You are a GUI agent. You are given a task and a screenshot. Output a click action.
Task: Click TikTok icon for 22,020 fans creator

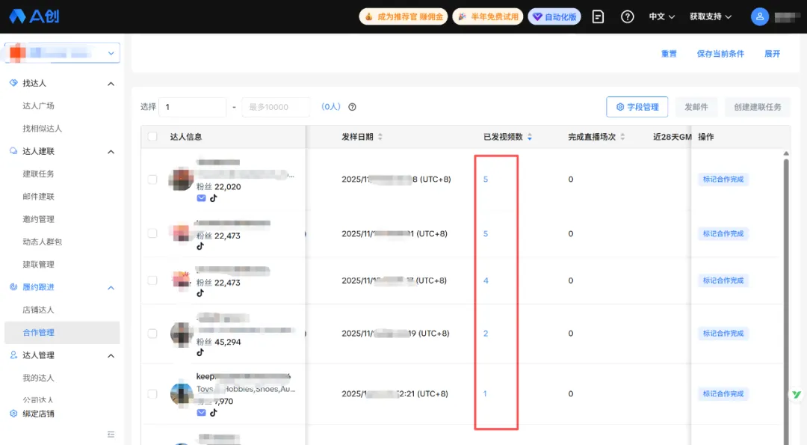tap(214, 198)
